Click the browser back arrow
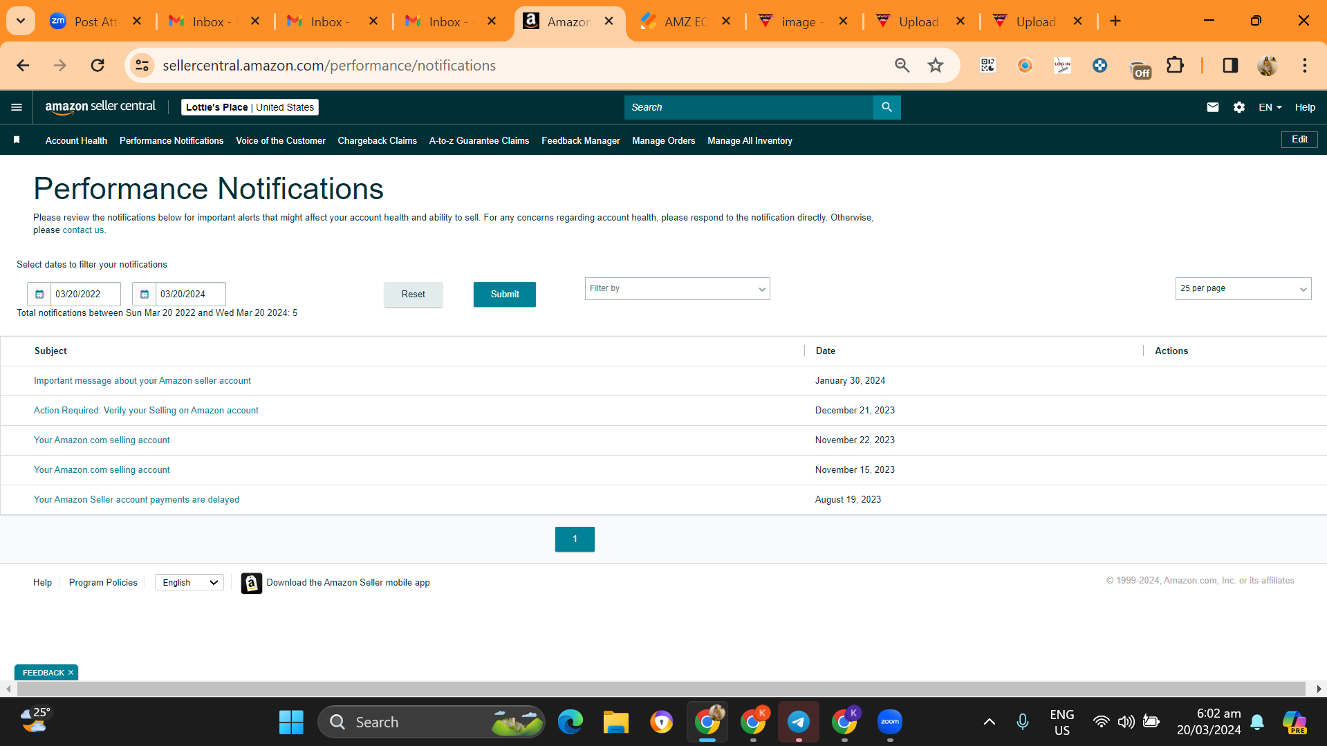 23,65
